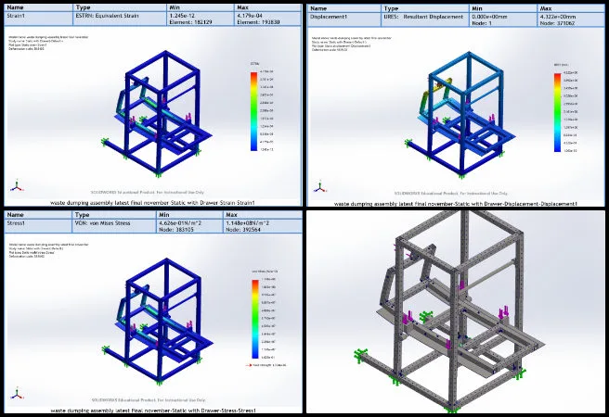Click the axis triad in displacement plot

319,186
